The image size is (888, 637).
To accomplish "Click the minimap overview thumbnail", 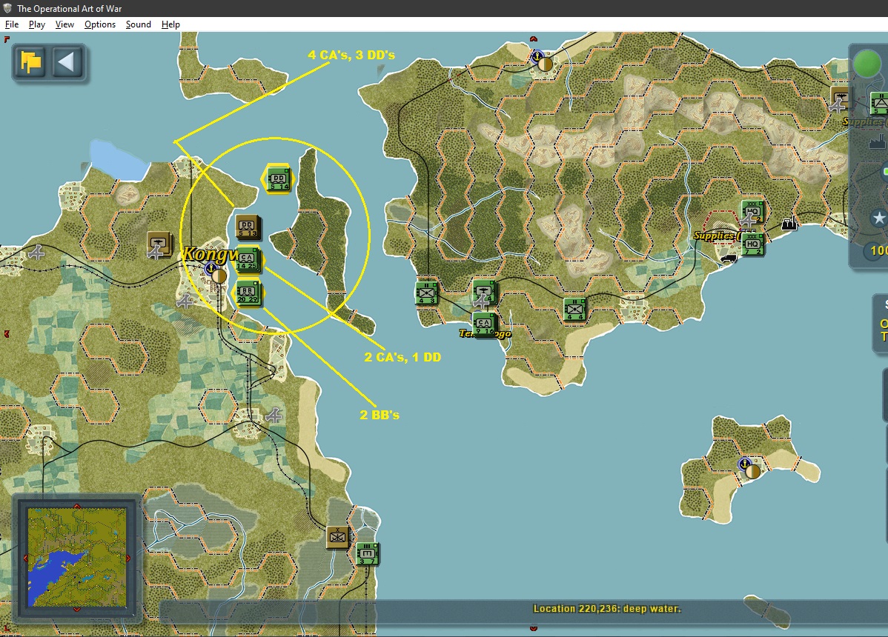I will click(x=77, y=557).
